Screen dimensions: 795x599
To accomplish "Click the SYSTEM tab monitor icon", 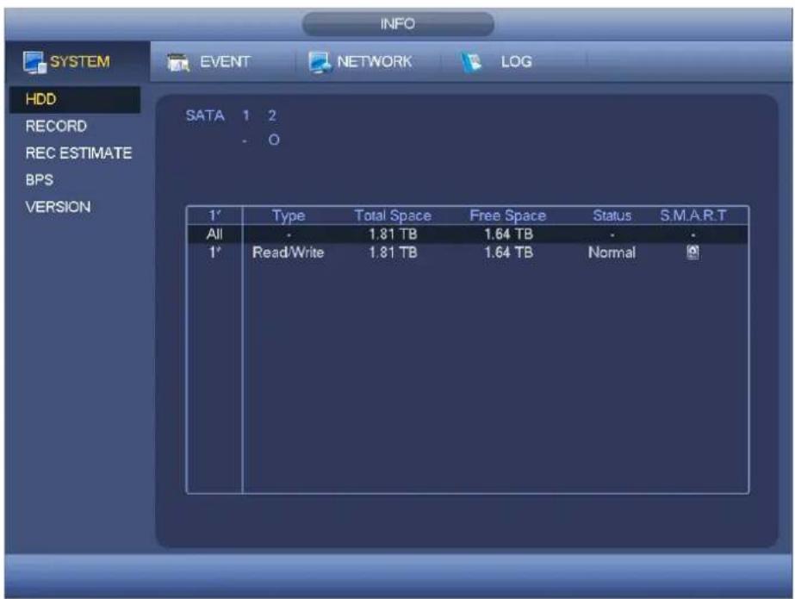I will tap(34, 62).
